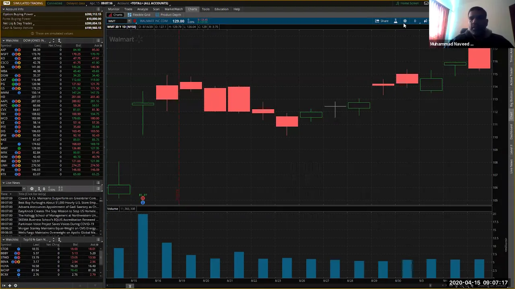
Task: Select MSFT row in watchlist
Action: click(x=51, y=54)
